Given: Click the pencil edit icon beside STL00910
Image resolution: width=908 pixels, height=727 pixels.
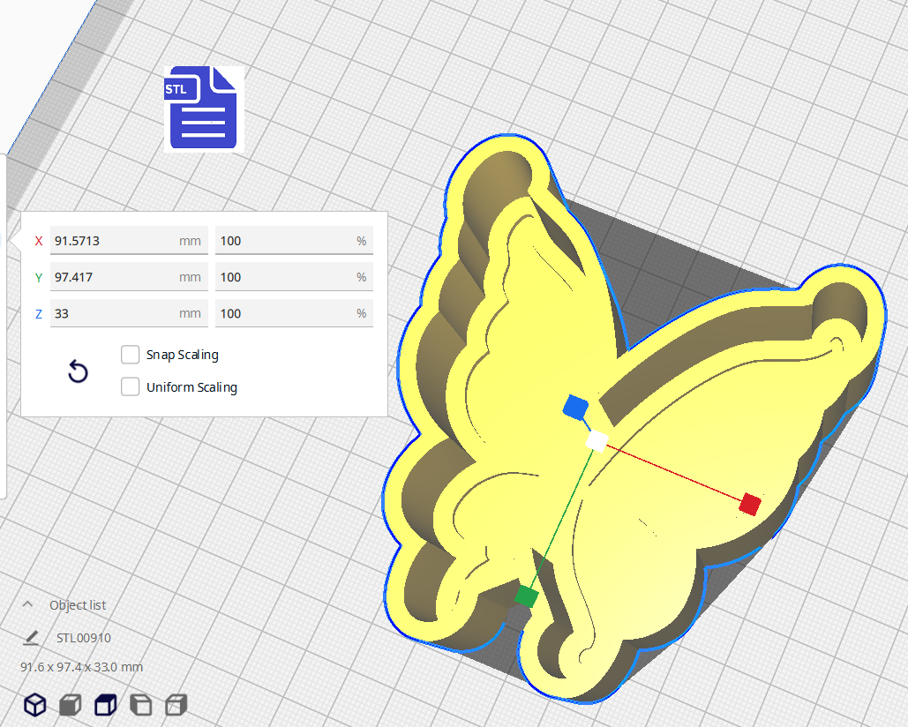Looking at the screenshot, I should click(x=32, y=637).
